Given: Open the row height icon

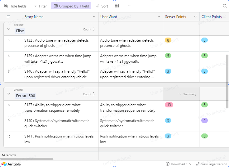Looking at the screenshot, I should pos(117,6).
